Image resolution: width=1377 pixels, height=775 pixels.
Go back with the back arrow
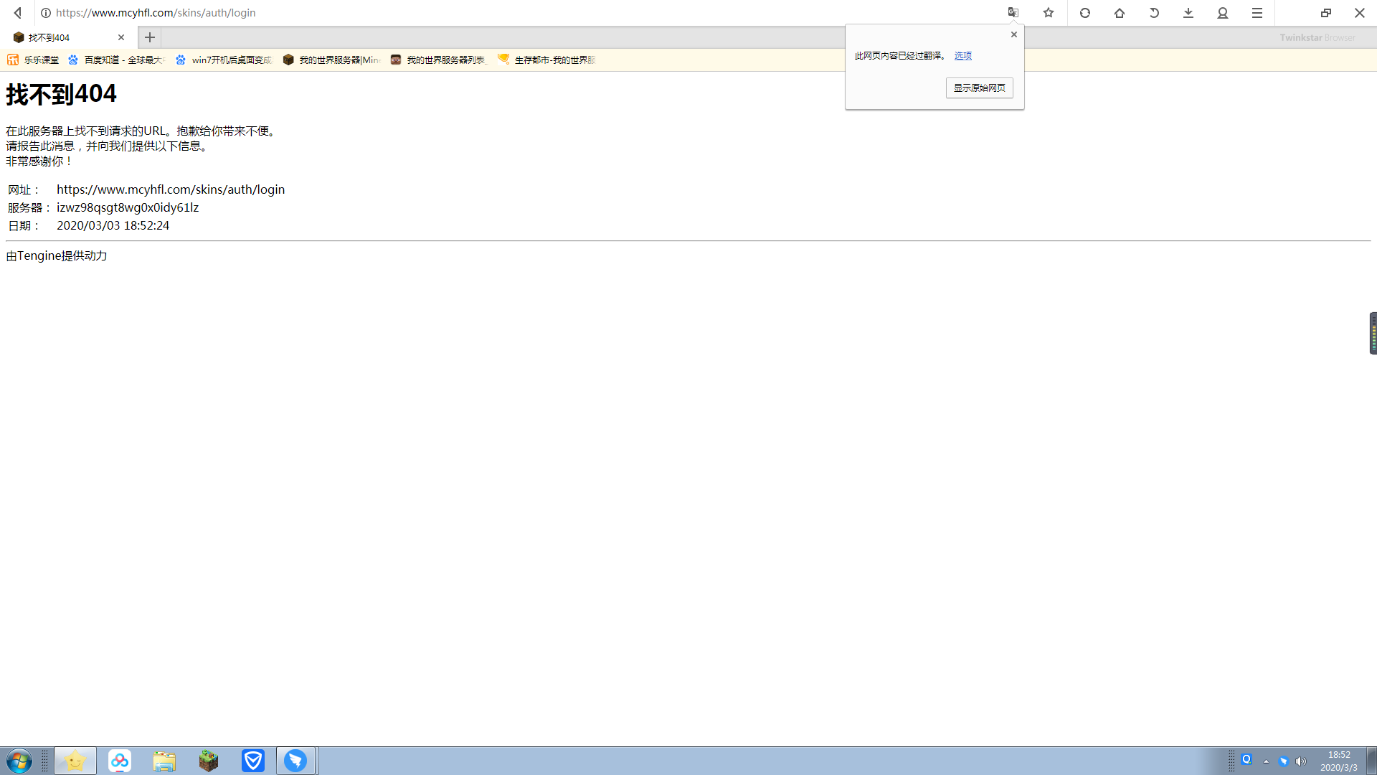tap(18, 12)
